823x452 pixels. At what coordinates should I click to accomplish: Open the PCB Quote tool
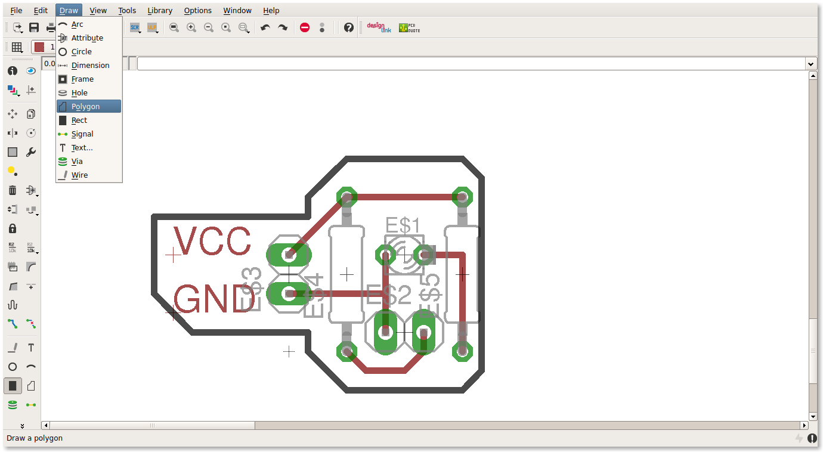point(410,27)
